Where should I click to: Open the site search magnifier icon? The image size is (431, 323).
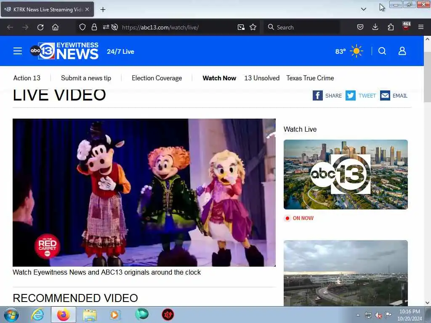click(382, 51)
